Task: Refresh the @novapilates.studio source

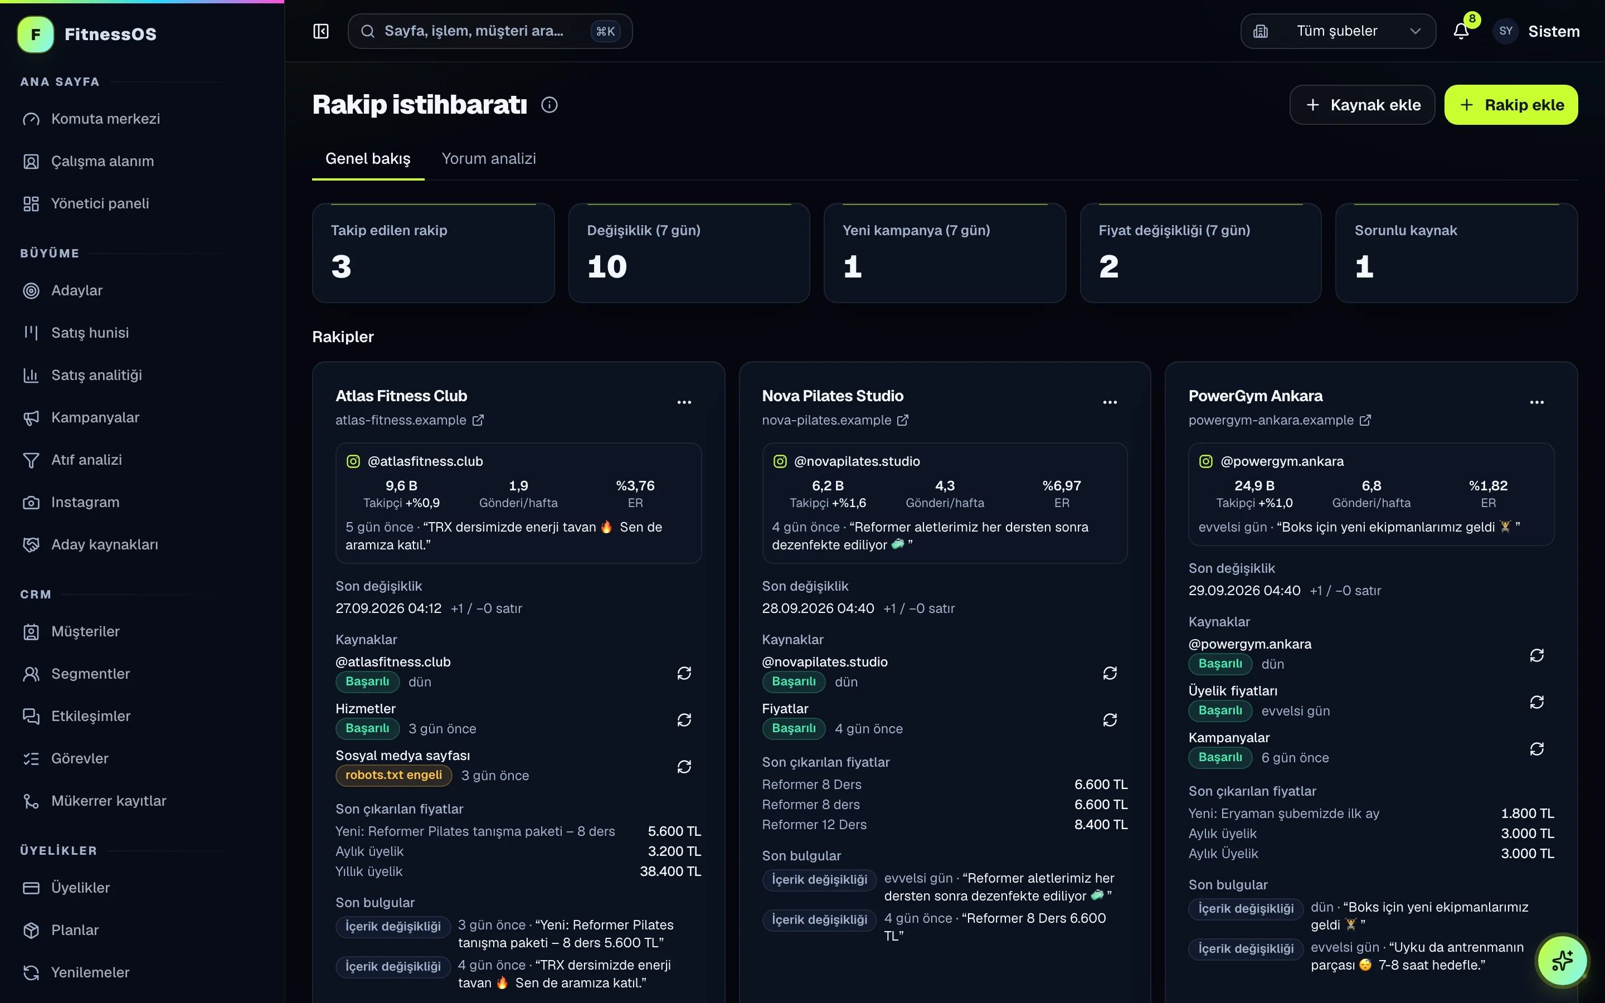Action: [x=1110, y=673]
